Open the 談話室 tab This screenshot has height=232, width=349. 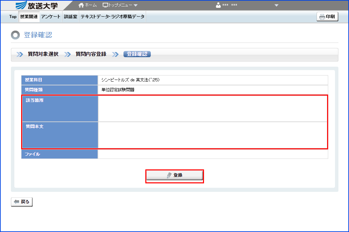point(70,16)
